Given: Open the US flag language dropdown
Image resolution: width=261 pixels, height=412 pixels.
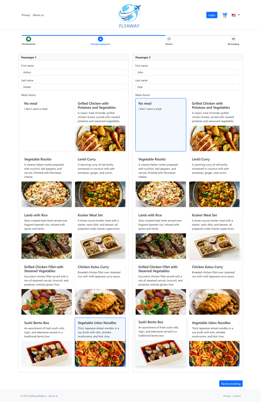Looking at the screenshot, I should click(x=236, y=15).
